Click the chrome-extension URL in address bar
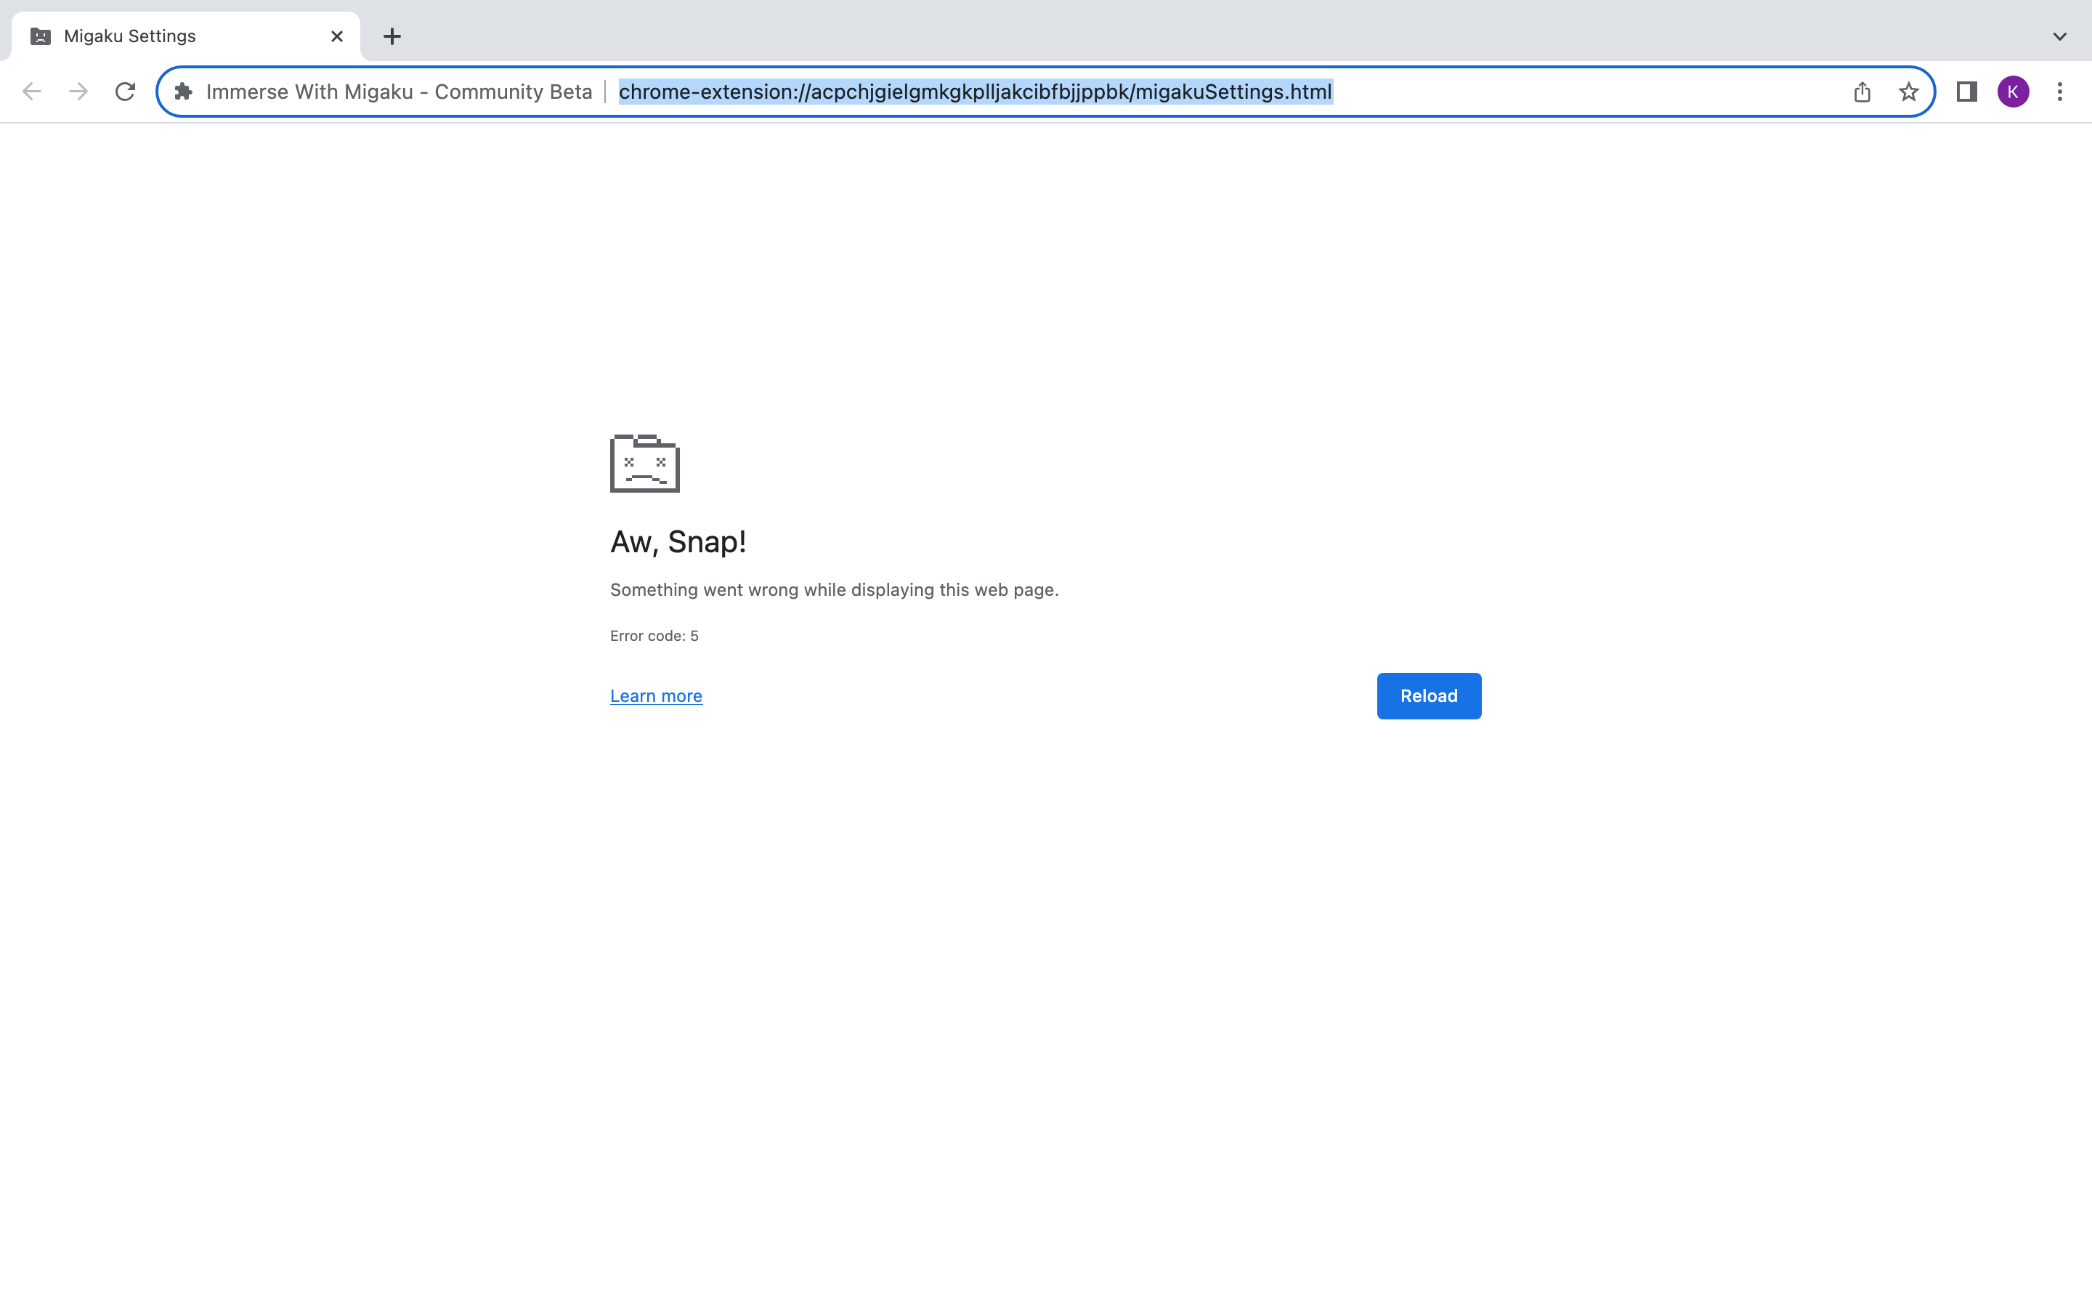This screenshot has height=1308, width=2092. click(975, 92)
